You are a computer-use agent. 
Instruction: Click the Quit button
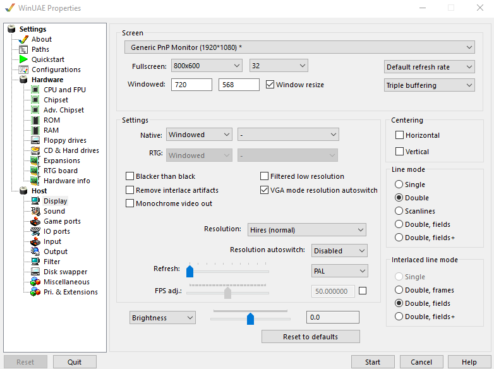(75, 362)
